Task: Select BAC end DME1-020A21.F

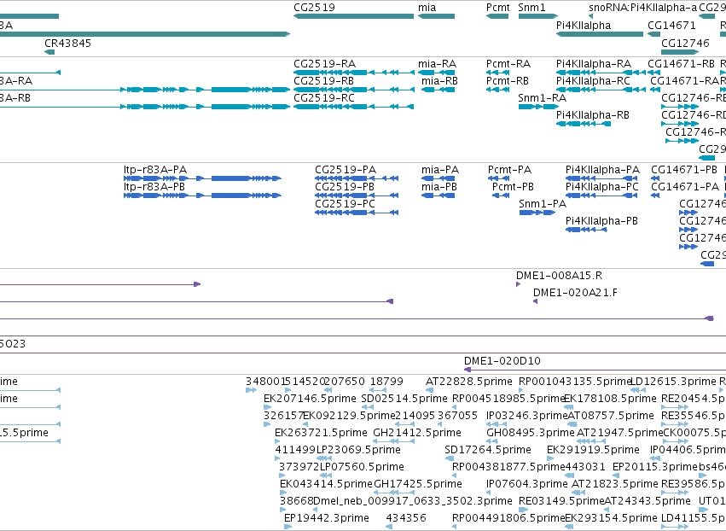Action: 575,293
